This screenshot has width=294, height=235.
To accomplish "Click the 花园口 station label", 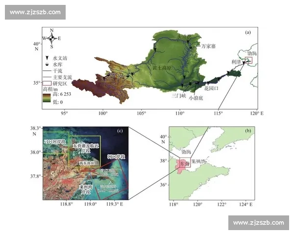I will [x=211, y=89].
